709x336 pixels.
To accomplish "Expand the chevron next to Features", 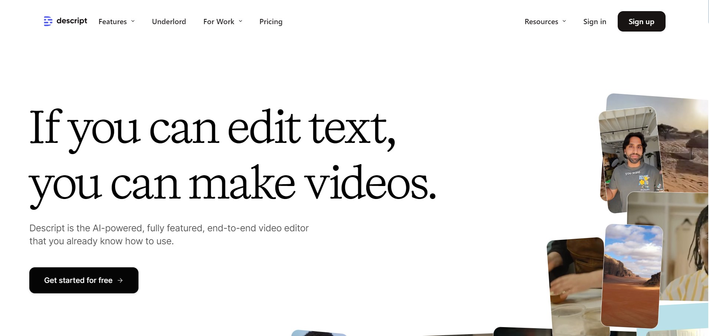I will [133, 21].
